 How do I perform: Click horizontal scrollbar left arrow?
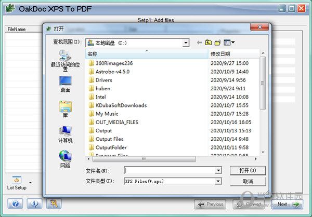click(88, 159)
